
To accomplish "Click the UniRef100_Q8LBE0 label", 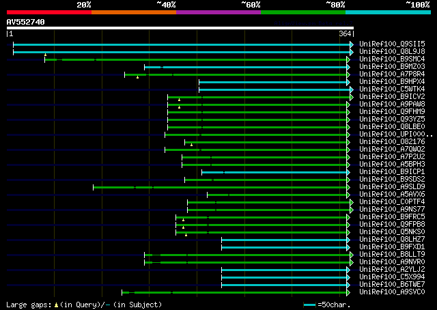I will 392,127.
